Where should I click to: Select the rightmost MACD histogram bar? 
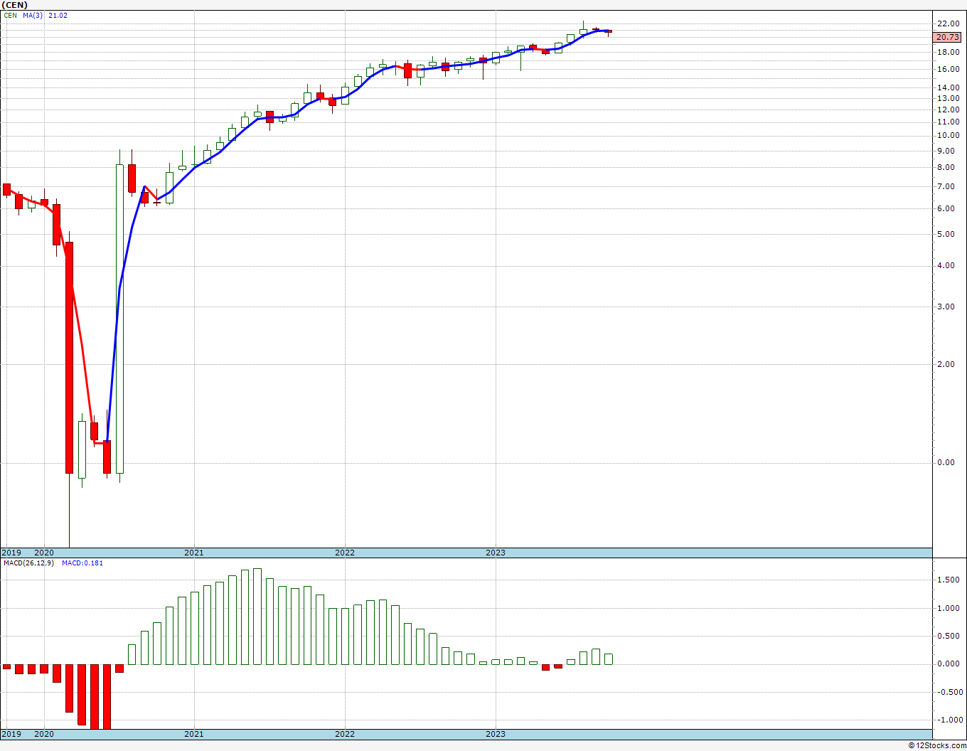pyautogui.click(x=609, y=659)
